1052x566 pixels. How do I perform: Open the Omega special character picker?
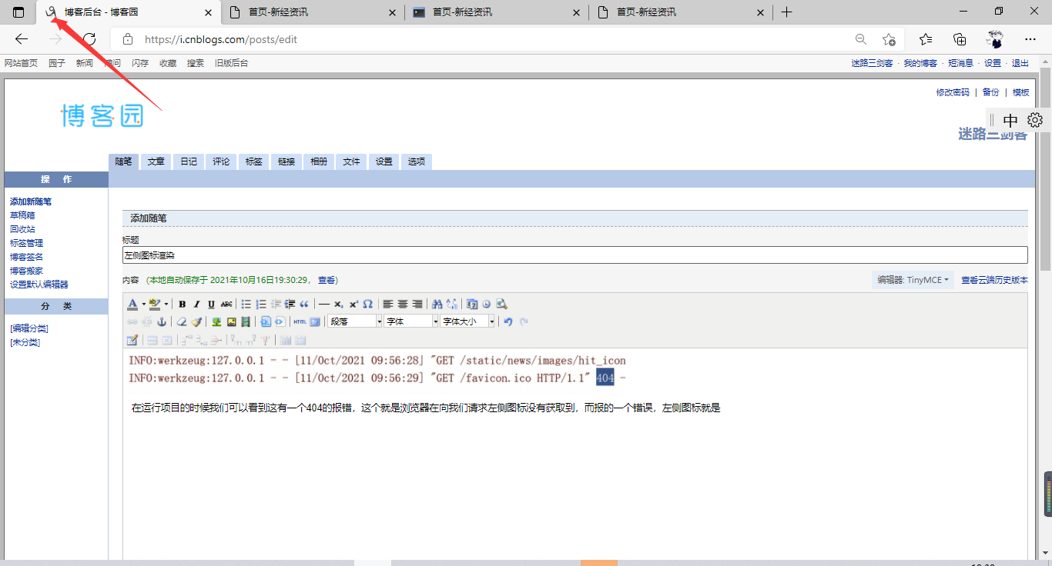tap(368, 304)
